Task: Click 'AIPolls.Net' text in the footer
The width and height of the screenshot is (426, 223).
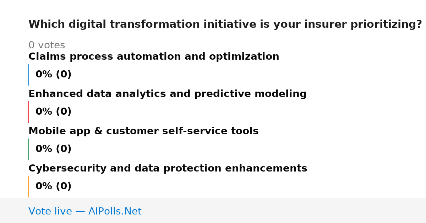Action: point(115,212)
